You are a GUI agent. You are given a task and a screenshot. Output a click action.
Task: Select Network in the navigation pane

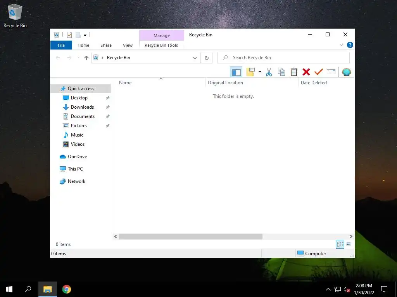76,181
